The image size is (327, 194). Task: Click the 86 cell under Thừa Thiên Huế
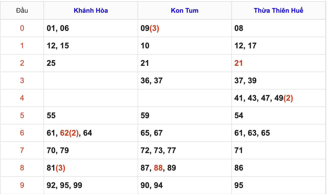pyautogui.click(x=239, y=168)
